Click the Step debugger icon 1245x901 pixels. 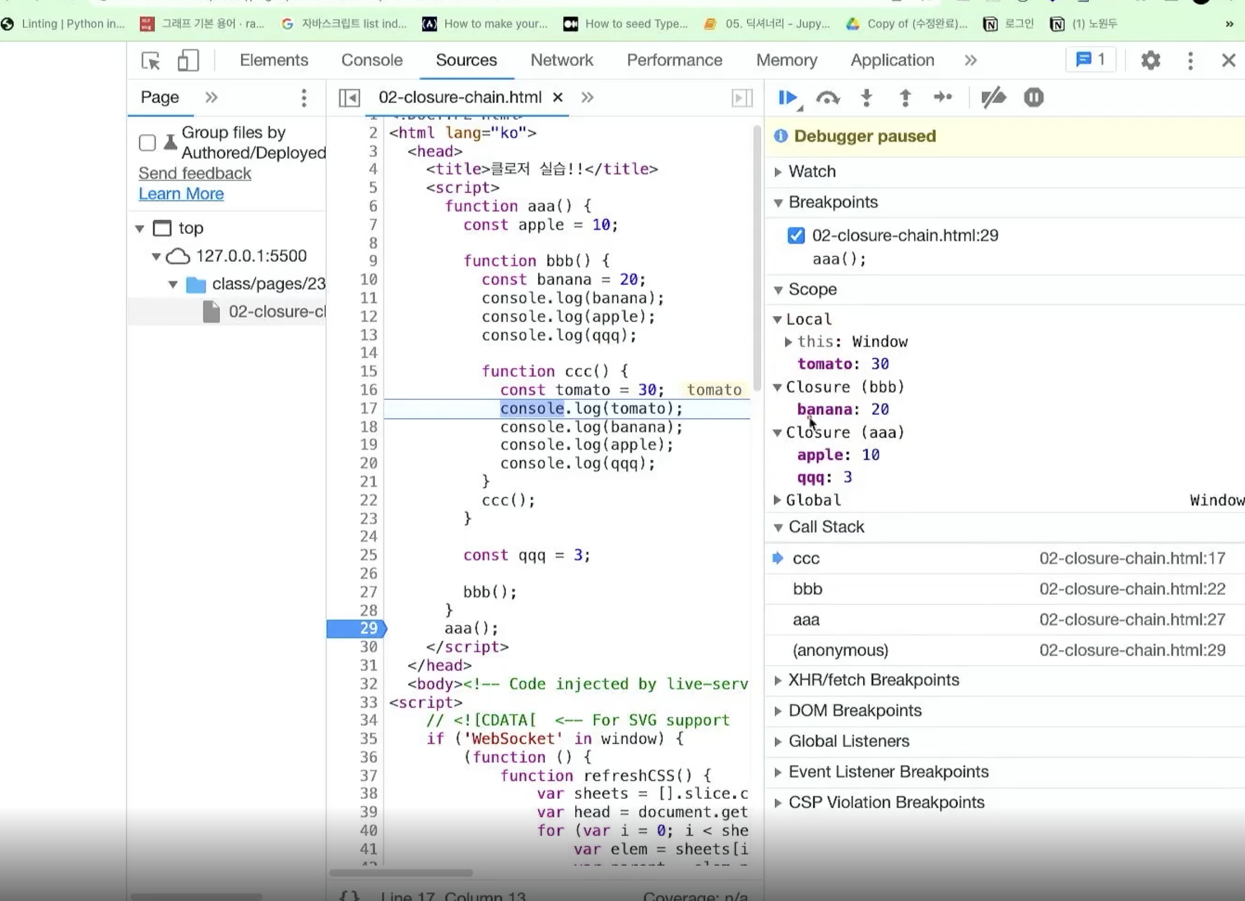(943, 97)
